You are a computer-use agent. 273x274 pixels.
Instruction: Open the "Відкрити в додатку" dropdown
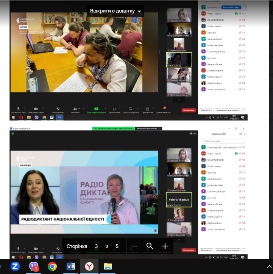pos(115,11)
